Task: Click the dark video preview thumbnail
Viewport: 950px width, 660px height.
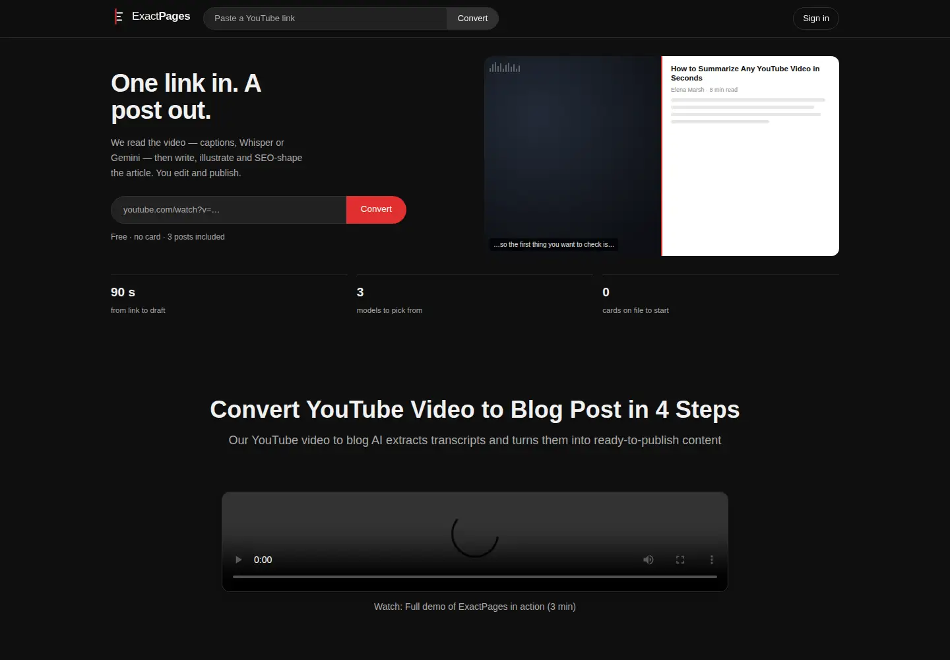Action: (573, 156)
